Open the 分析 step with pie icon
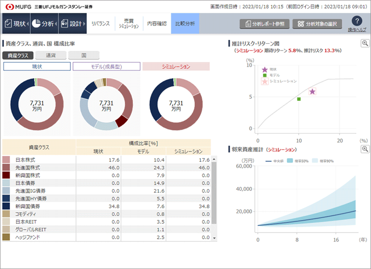The image size is (371, 269). tap(43, 24)
